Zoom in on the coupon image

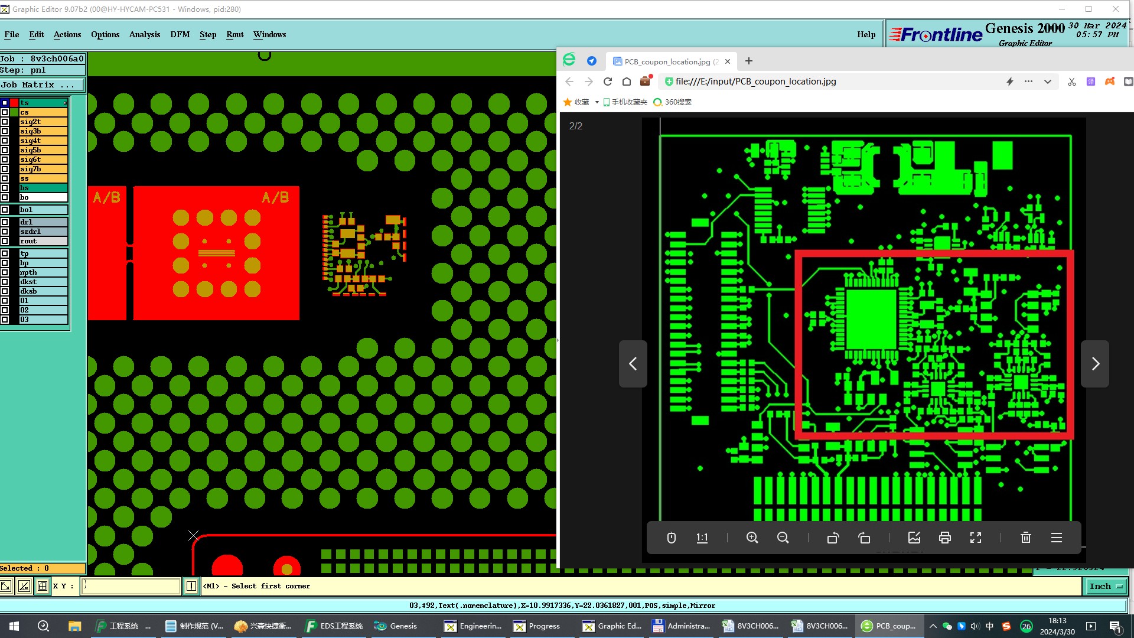point(752,538)
